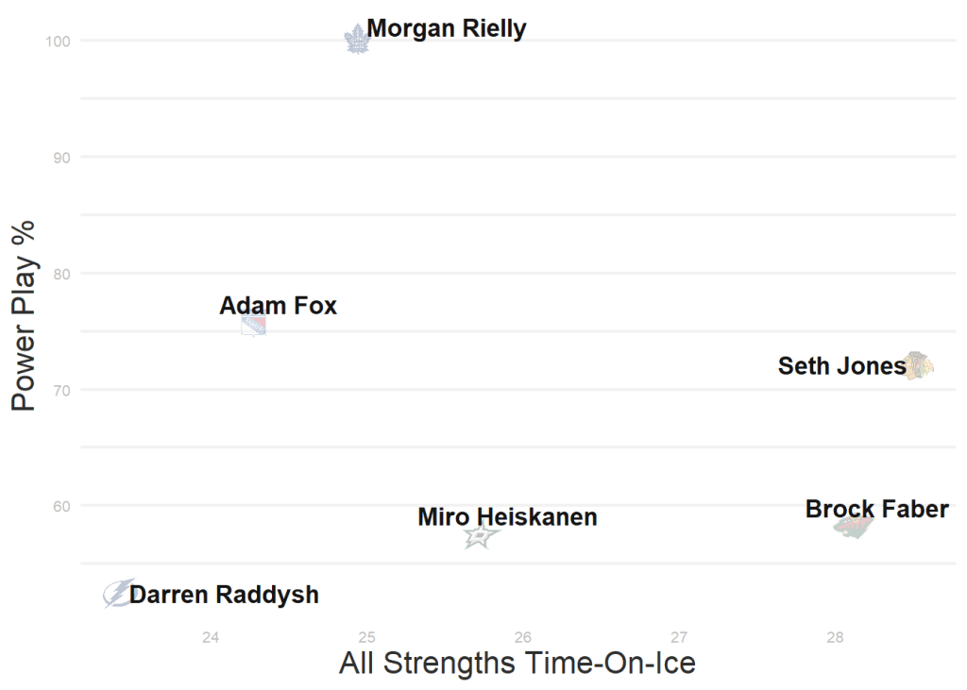The height and width of the screenshot is (690, 967).
Task: Click the Power Play % axis title
Action: [24, 315]
